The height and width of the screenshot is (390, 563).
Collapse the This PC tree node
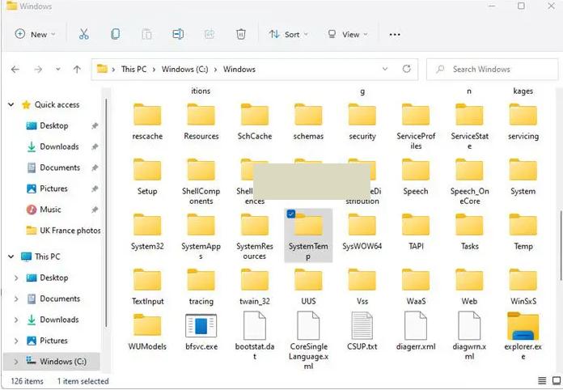click(x=11, y=256)
